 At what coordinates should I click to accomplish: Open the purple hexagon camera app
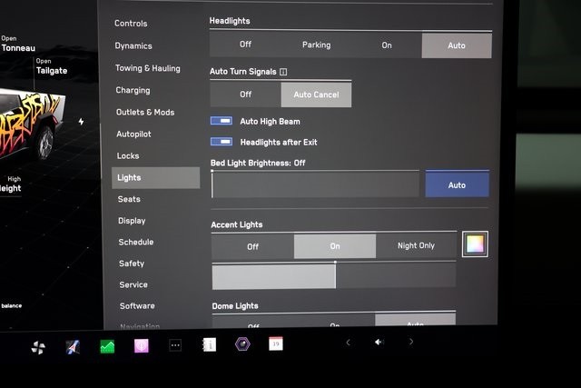pyautogui.click(x=242, y=344)
